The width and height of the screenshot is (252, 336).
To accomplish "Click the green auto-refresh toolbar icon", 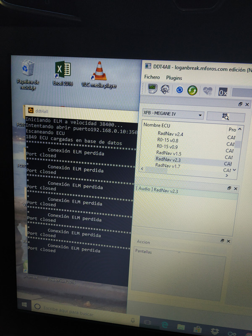I will pos(192,90).
